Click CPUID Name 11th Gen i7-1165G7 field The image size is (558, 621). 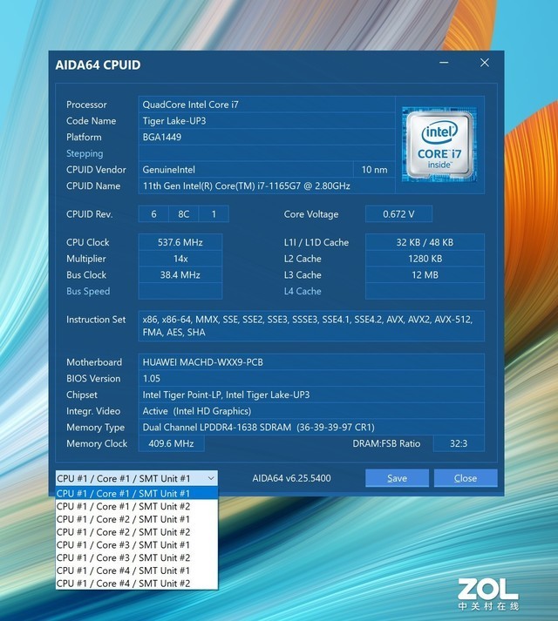[x=267, y=186]
